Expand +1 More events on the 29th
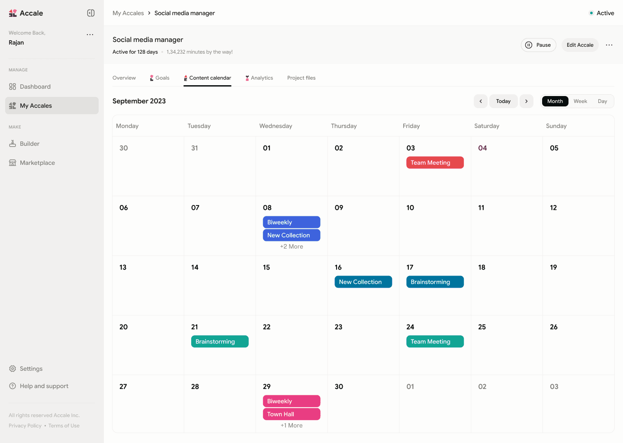Viewport: 623px width, 443px height. [x=292, y=426]
